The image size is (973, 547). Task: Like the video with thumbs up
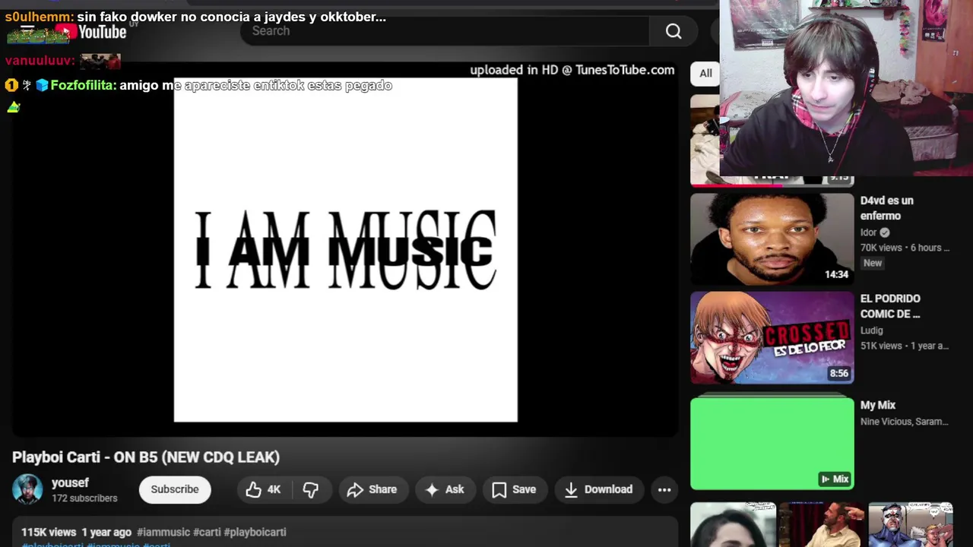(x=263, y=490)
